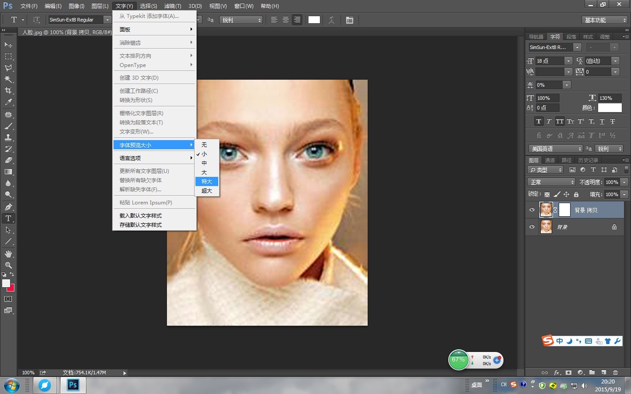This screenshot has width=631, height=394.
Task: Switch to the 段落 panel tab
Action: coord(571,37)
